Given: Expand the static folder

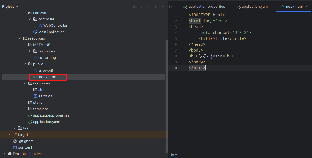Looking at the screenshot, I should coord(25,103).
